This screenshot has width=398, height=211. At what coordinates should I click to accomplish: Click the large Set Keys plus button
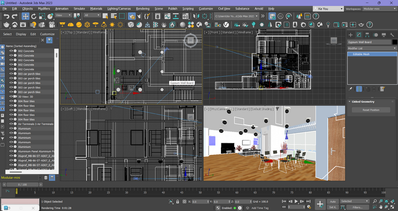coord(320,204)
